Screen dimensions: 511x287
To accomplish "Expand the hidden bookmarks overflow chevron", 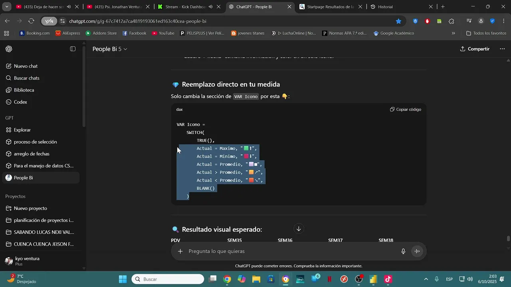I will pyautogui.click(x=453, y=33).
